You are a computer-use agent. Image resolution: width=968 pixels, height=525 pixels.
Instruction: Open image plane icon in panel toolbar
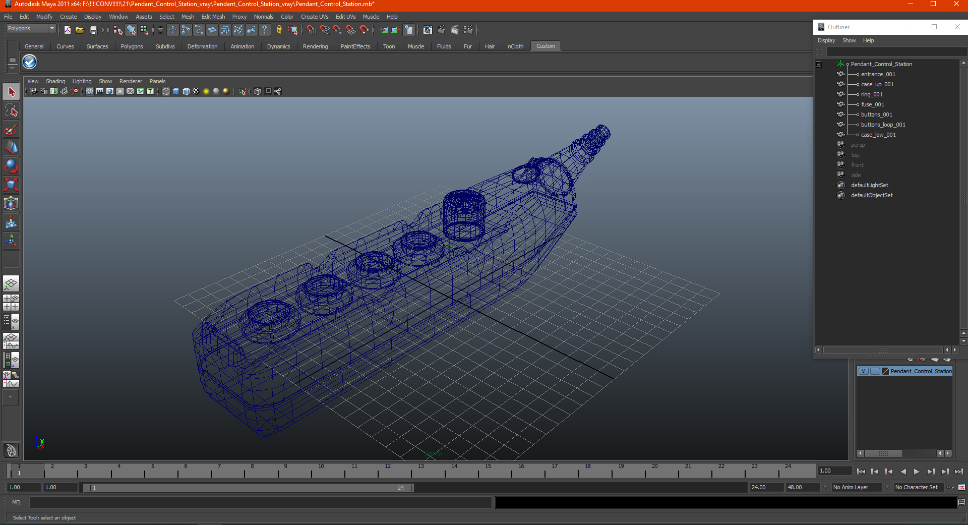(x=64, y=91)
